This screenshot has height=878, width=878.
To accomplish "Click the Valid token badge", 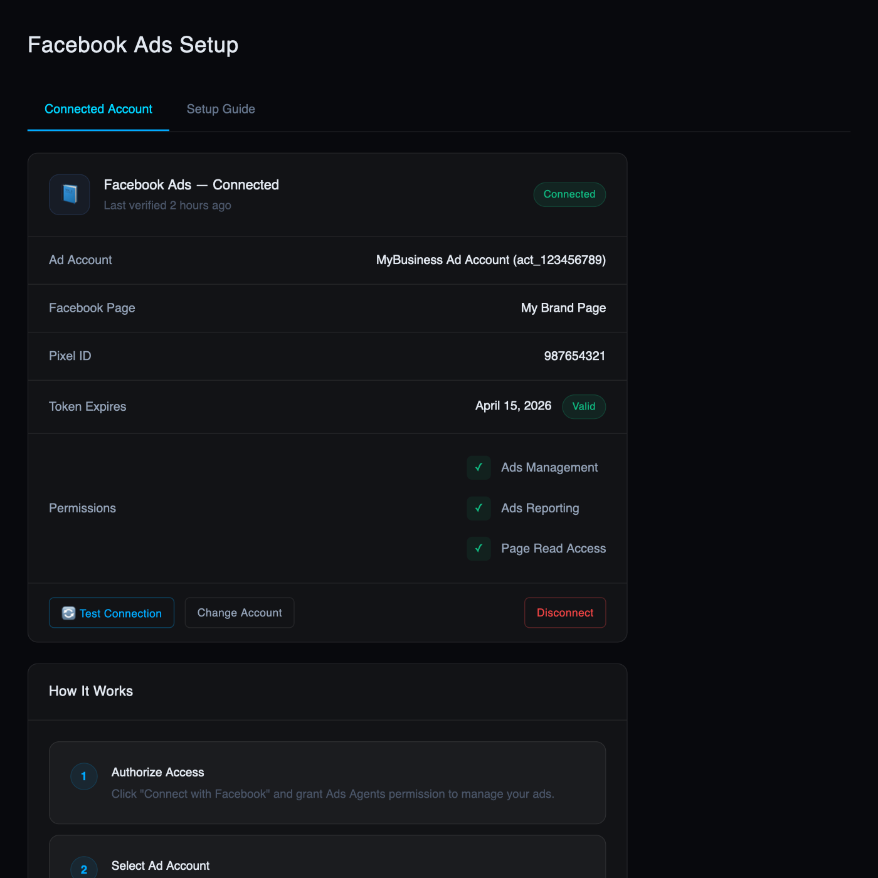I will pyautogui.click(x=584, y=406).
